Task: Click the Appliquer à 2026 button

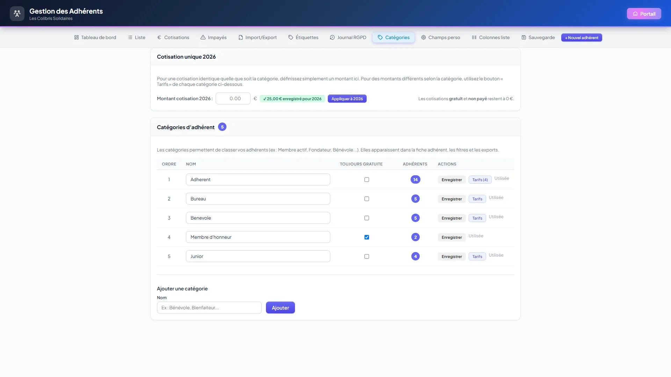Action: (347, 99)
